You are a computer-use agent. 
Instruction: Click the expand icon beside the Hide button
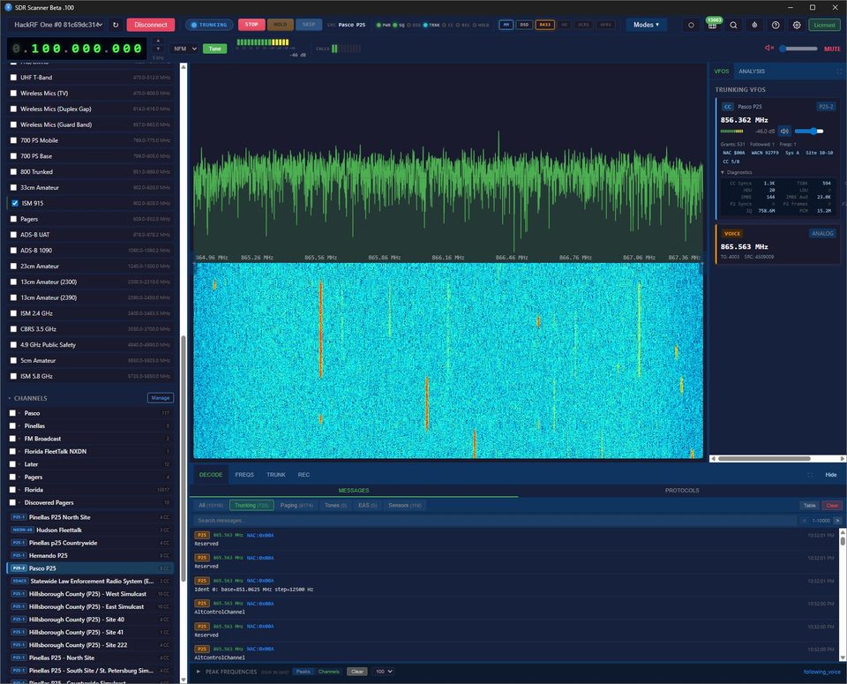(x=810, y=475)
